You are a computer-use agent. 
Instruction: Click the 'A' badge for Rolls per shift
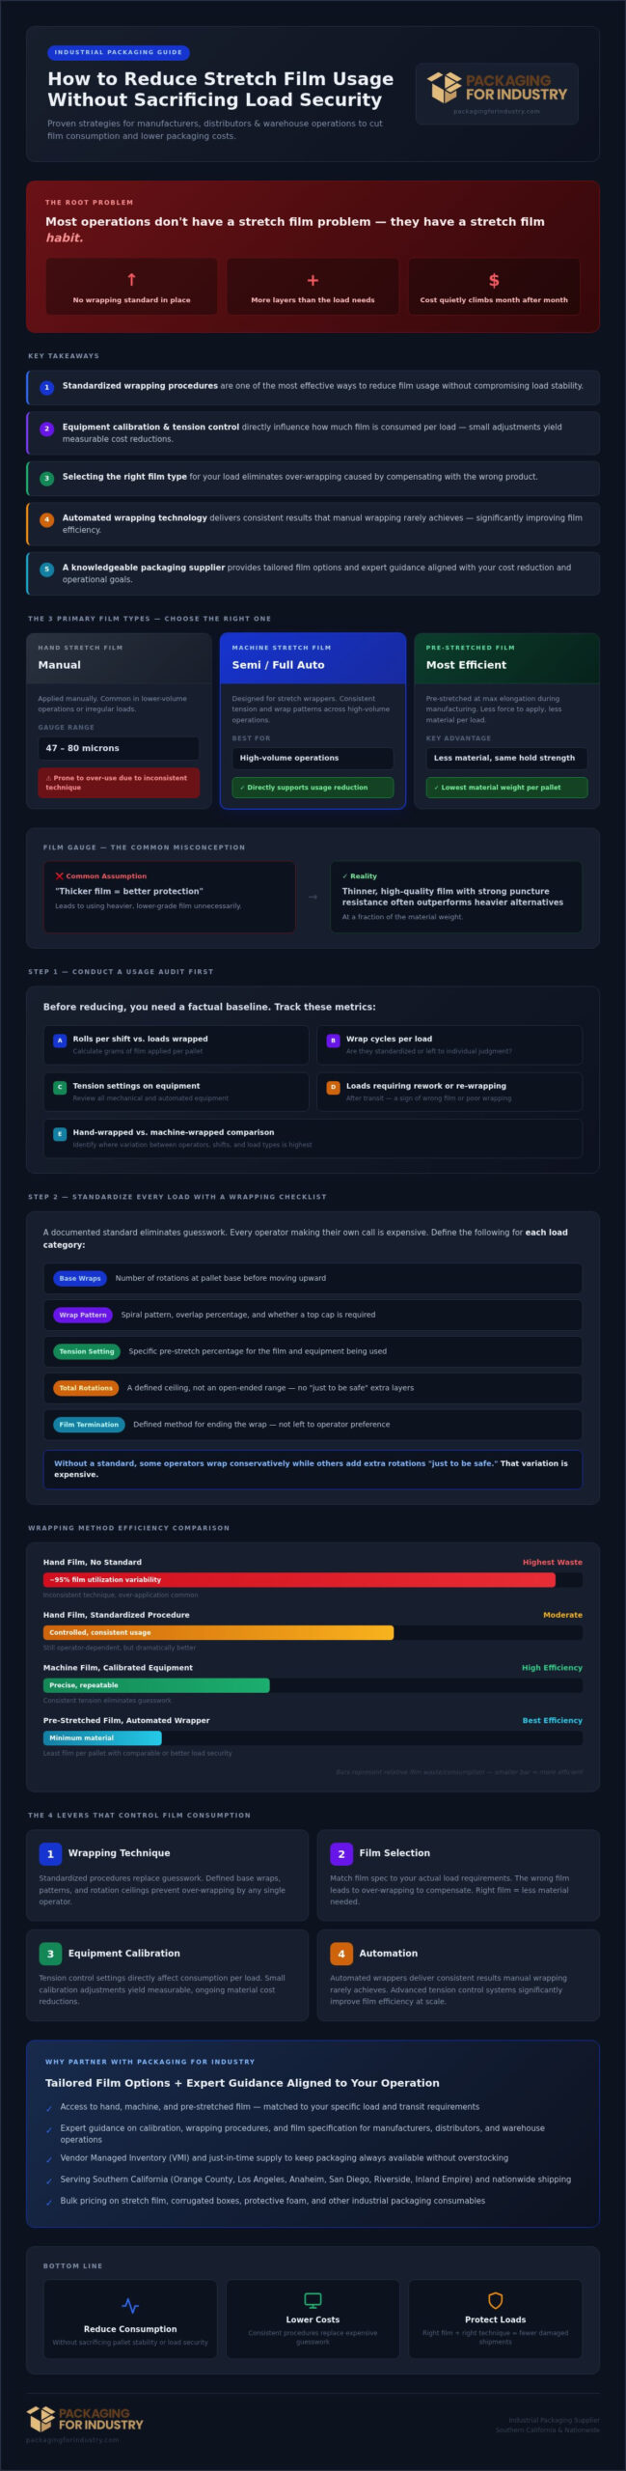60,1041
